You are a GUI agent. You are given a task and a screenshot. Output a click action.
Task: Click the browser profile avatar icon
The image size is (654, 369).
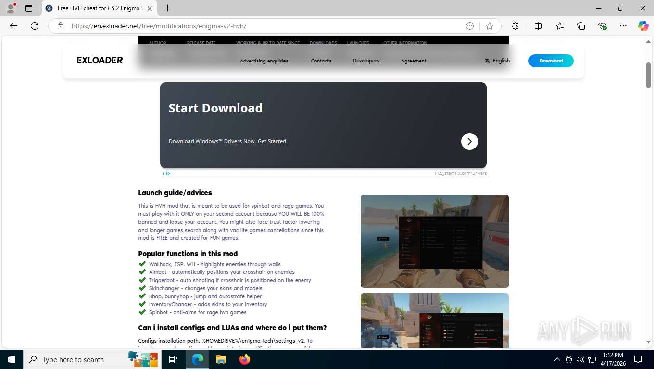11,8
